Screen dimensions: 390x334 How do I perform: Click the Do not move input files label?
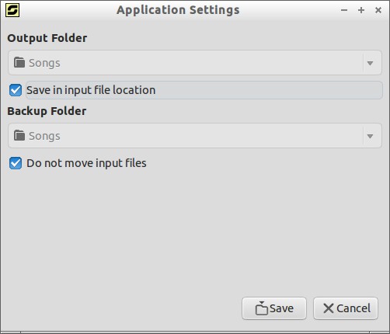tap(86, 163)
